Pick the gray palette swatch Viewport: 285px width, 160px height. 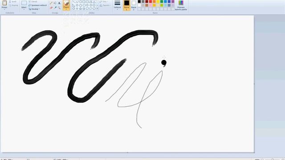[143, 2]
